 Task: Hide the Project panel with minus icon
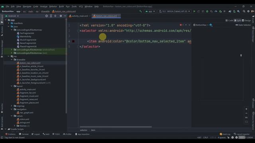coord(65,16)
